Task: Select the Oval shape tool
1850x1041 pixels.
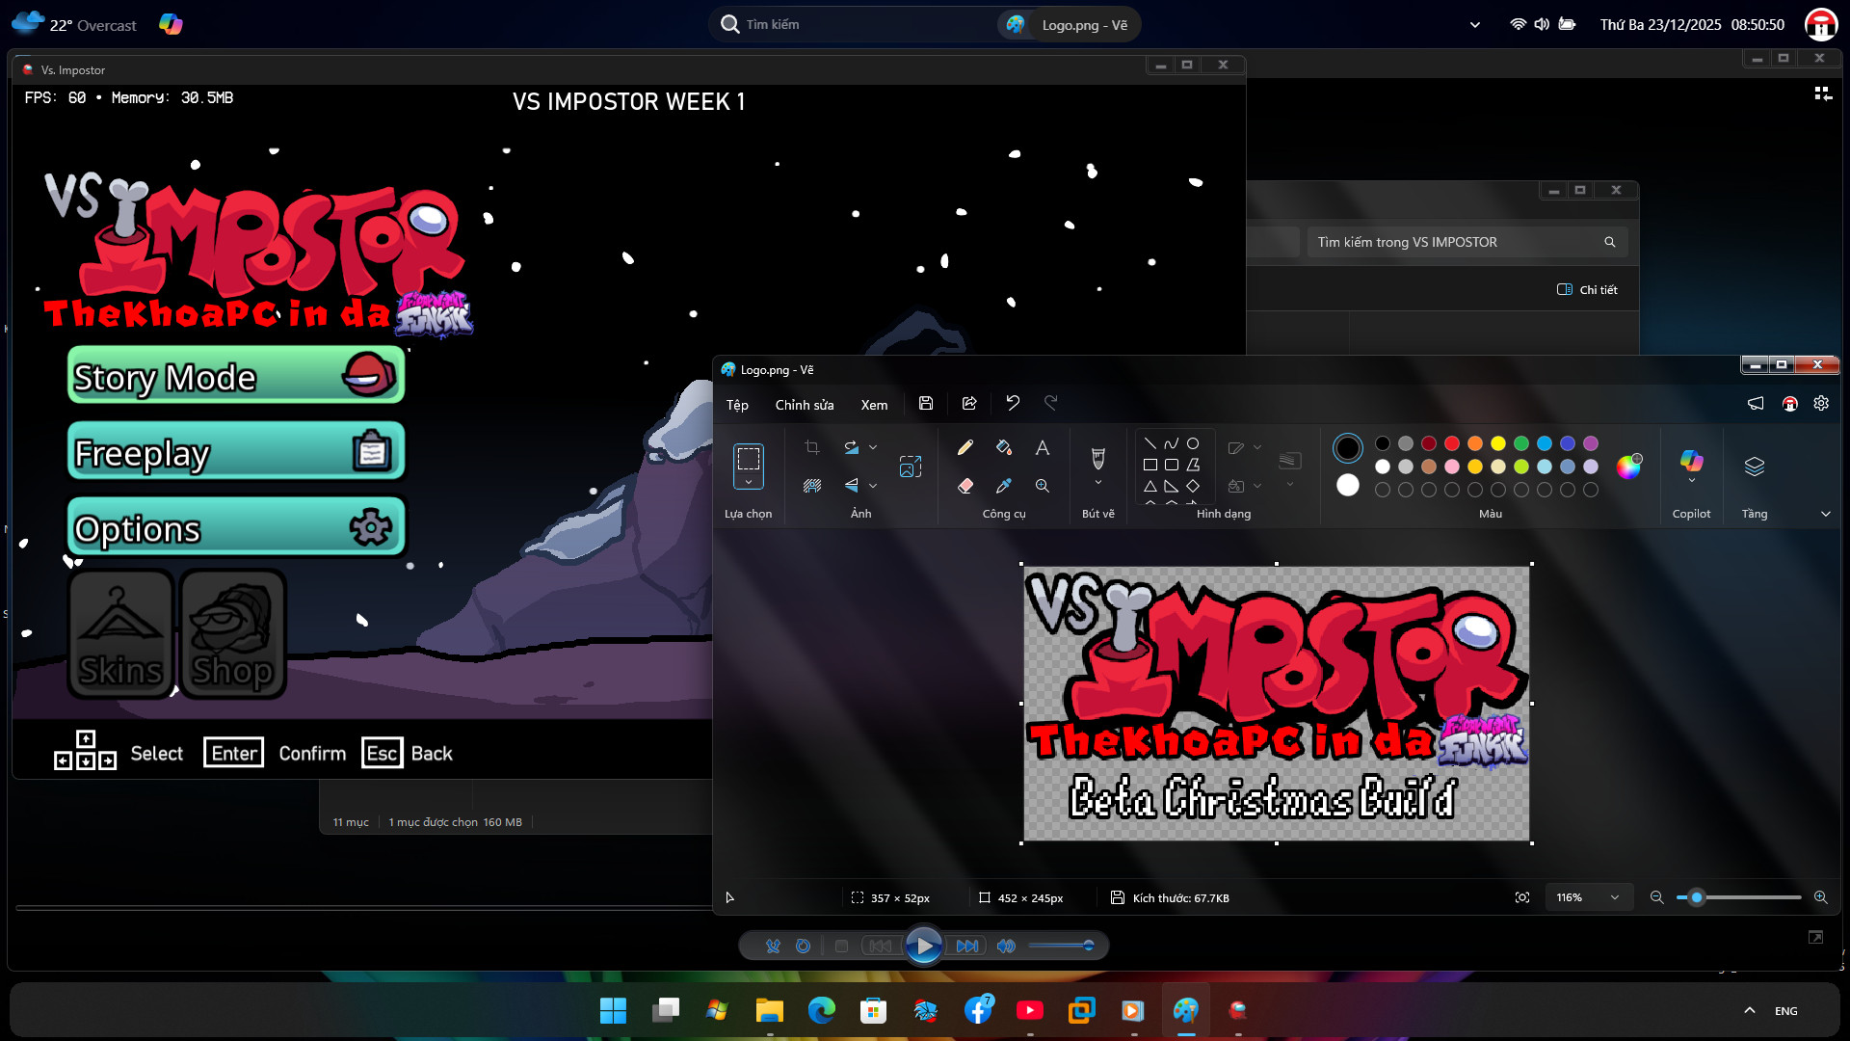Action: pyautogui.click(x=1193, y=443)
